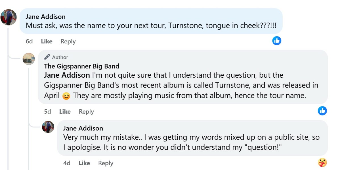The height and width of the screenshot is (170, 340).
Task: Click Jane Addison's avatar on her apology reply
Action: (x=48, y=127)
